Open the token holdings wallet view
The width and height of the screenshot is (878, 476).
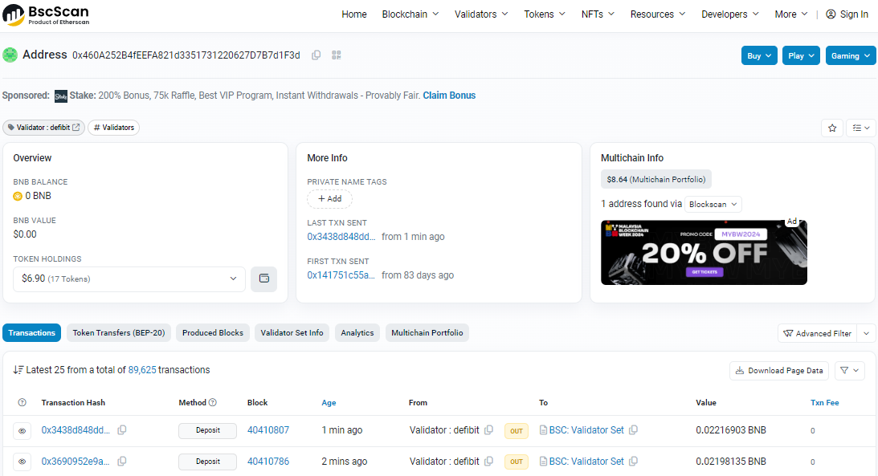pyautogui.click(x=263, y=279)
